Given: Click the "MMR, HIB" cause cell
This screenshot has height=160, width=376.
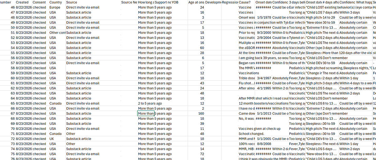Looking at the screenshot, I should coord(247,149).
